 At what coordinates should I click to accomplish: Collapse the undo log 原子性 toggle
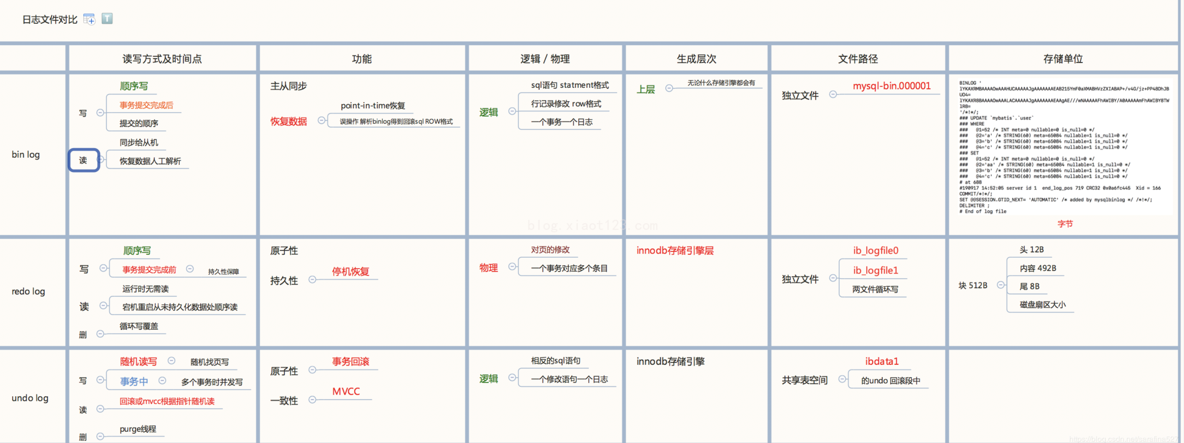click(313, 370)
